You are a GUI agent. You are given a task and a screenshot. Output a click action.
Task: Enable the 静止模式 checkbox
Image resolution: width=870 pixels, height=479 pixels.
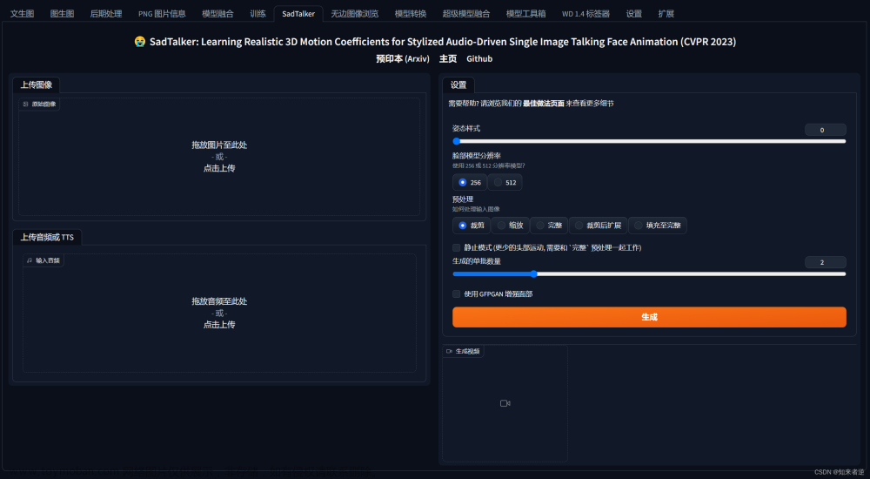coord(456,248)
